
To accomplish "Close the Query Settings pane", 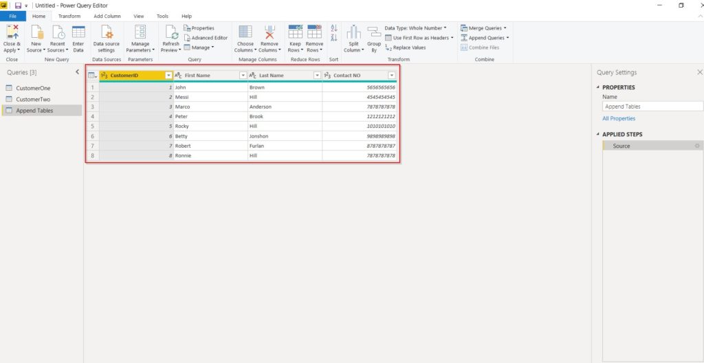I will coord(699,72).
